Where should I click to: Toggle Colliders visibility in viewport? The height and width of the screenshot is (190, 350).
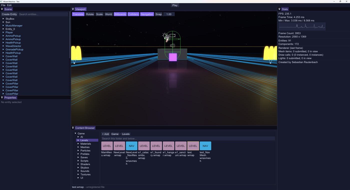[x=133, y=14]
